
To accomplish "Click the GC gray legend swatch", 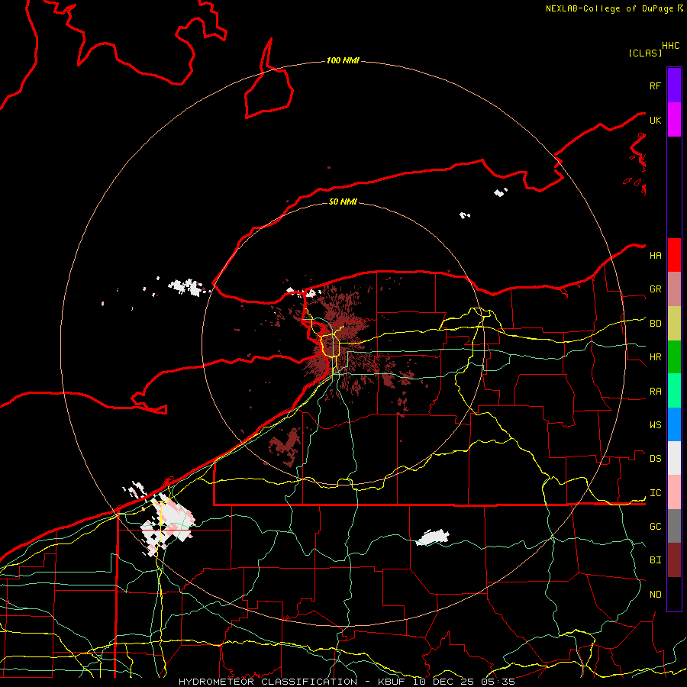I will 674,526.
